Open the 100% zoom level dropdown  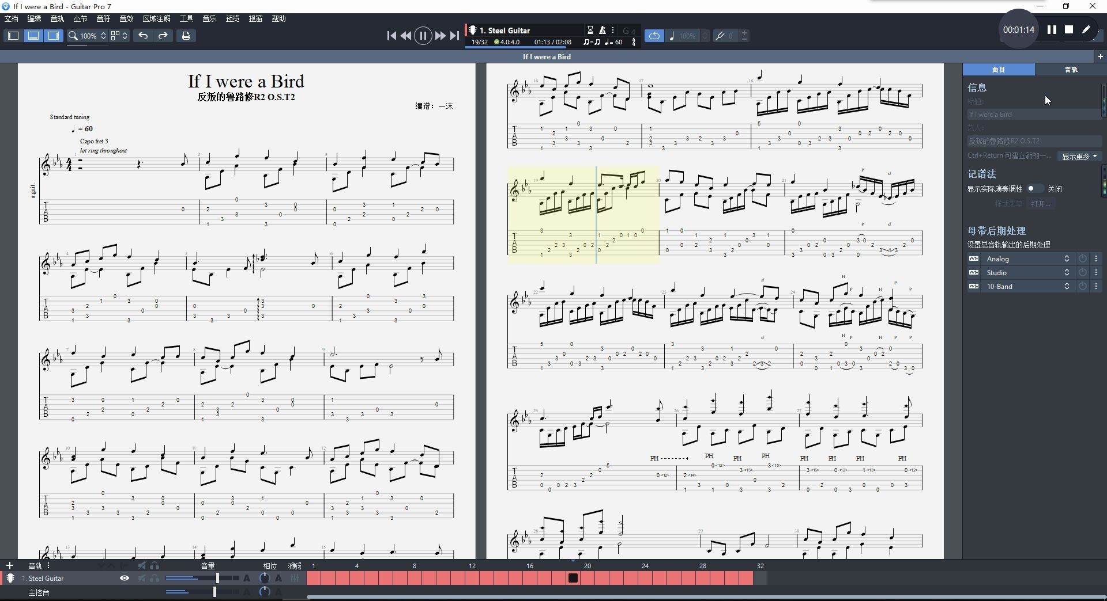(92, 36)
